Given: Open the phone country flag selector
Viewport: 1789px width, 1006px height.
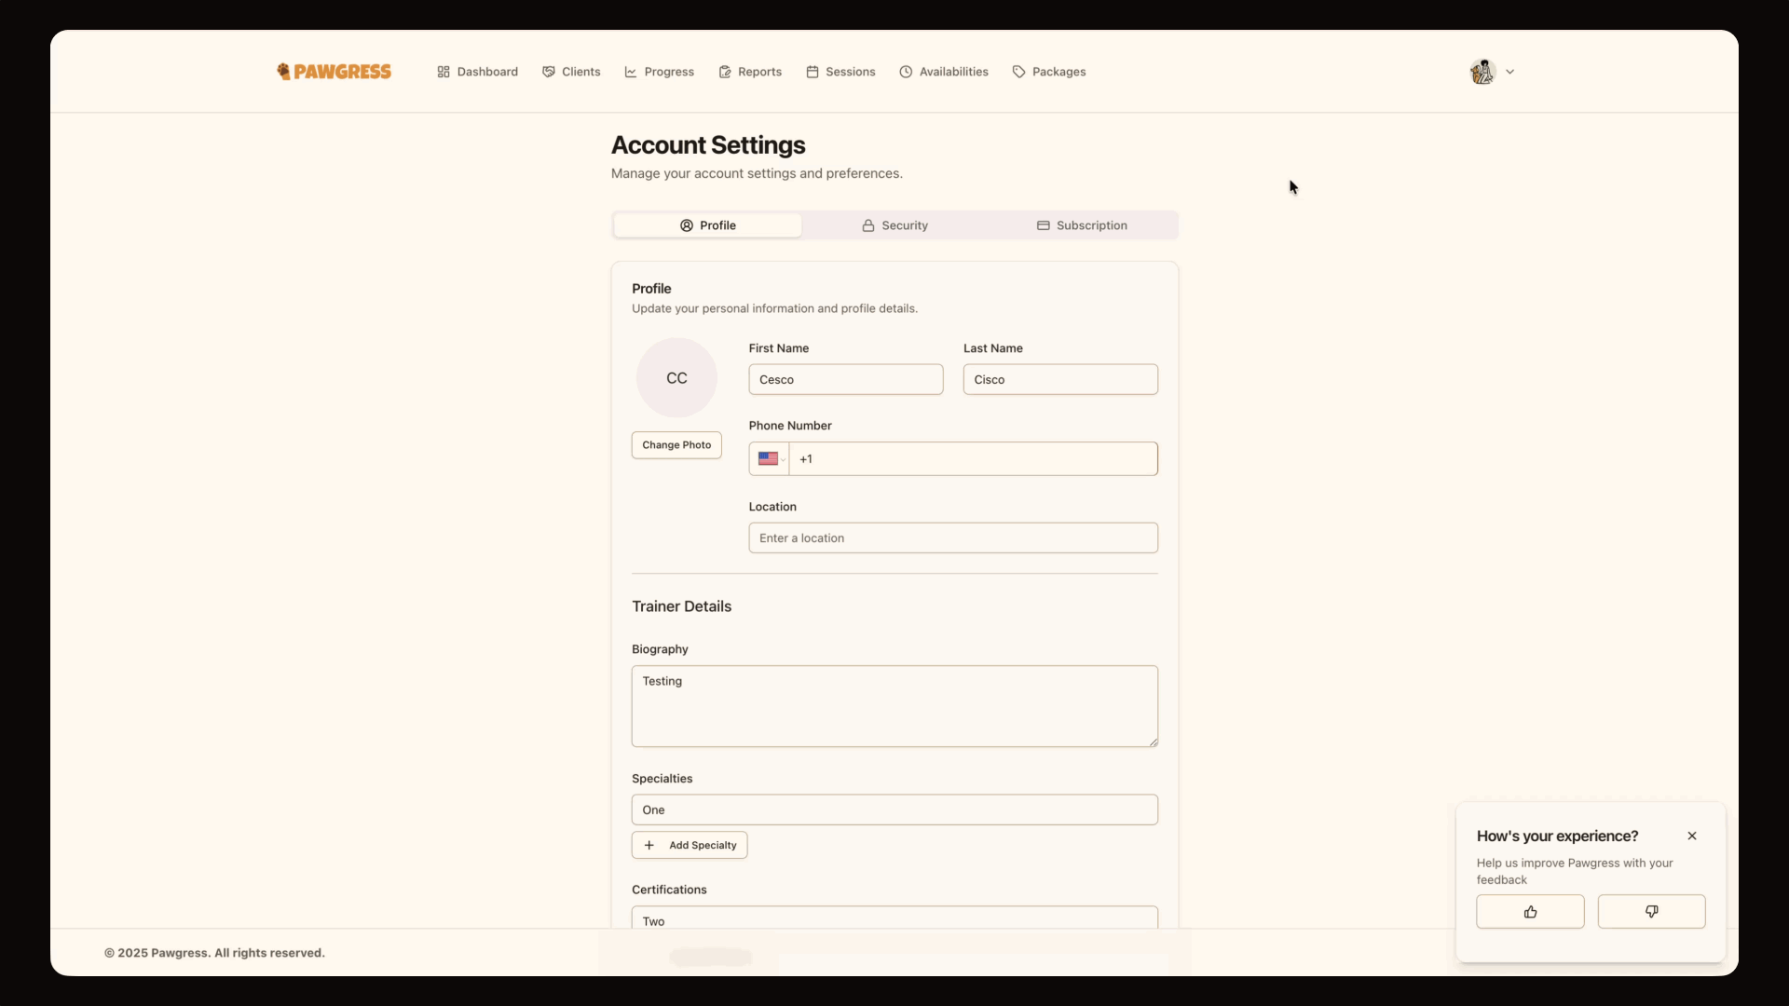Looking at the screenshot, I should [769, 458].
